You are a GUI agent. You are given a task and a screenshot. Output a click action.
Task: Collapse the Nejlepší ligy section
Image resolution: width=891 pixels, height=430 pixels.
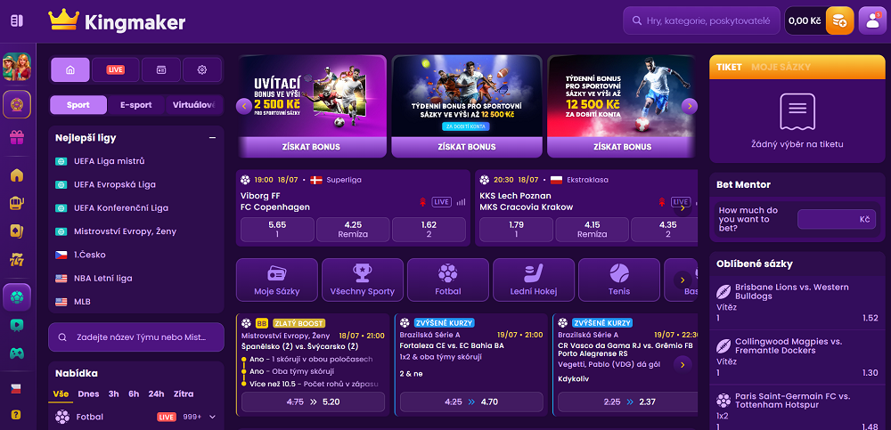tap(213, 137)
